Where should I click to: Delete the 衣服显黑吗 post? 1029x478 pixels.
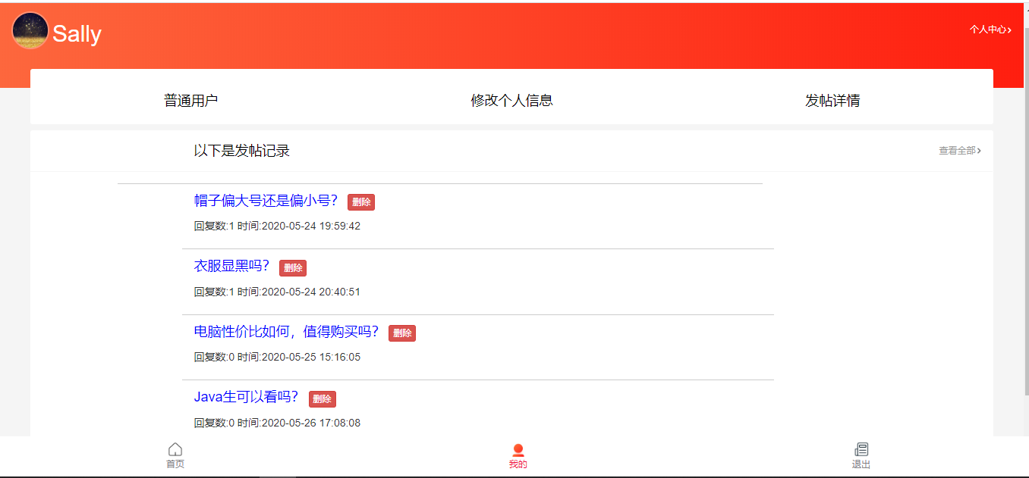tap(293, 267)
